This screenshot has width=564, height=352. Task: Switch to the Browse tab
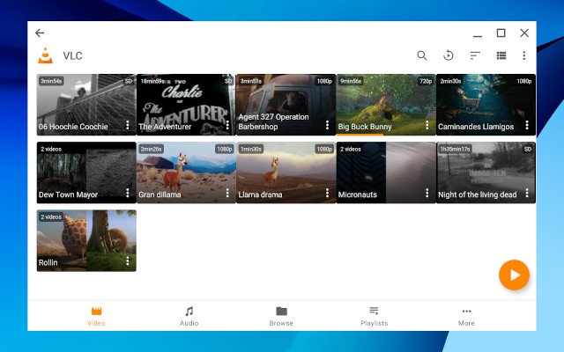pos(281,317)
